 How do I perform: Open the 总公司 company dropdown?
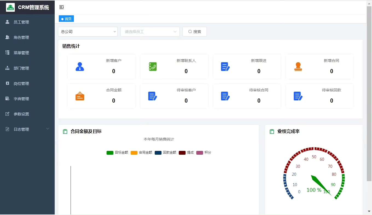pos(88,32)
